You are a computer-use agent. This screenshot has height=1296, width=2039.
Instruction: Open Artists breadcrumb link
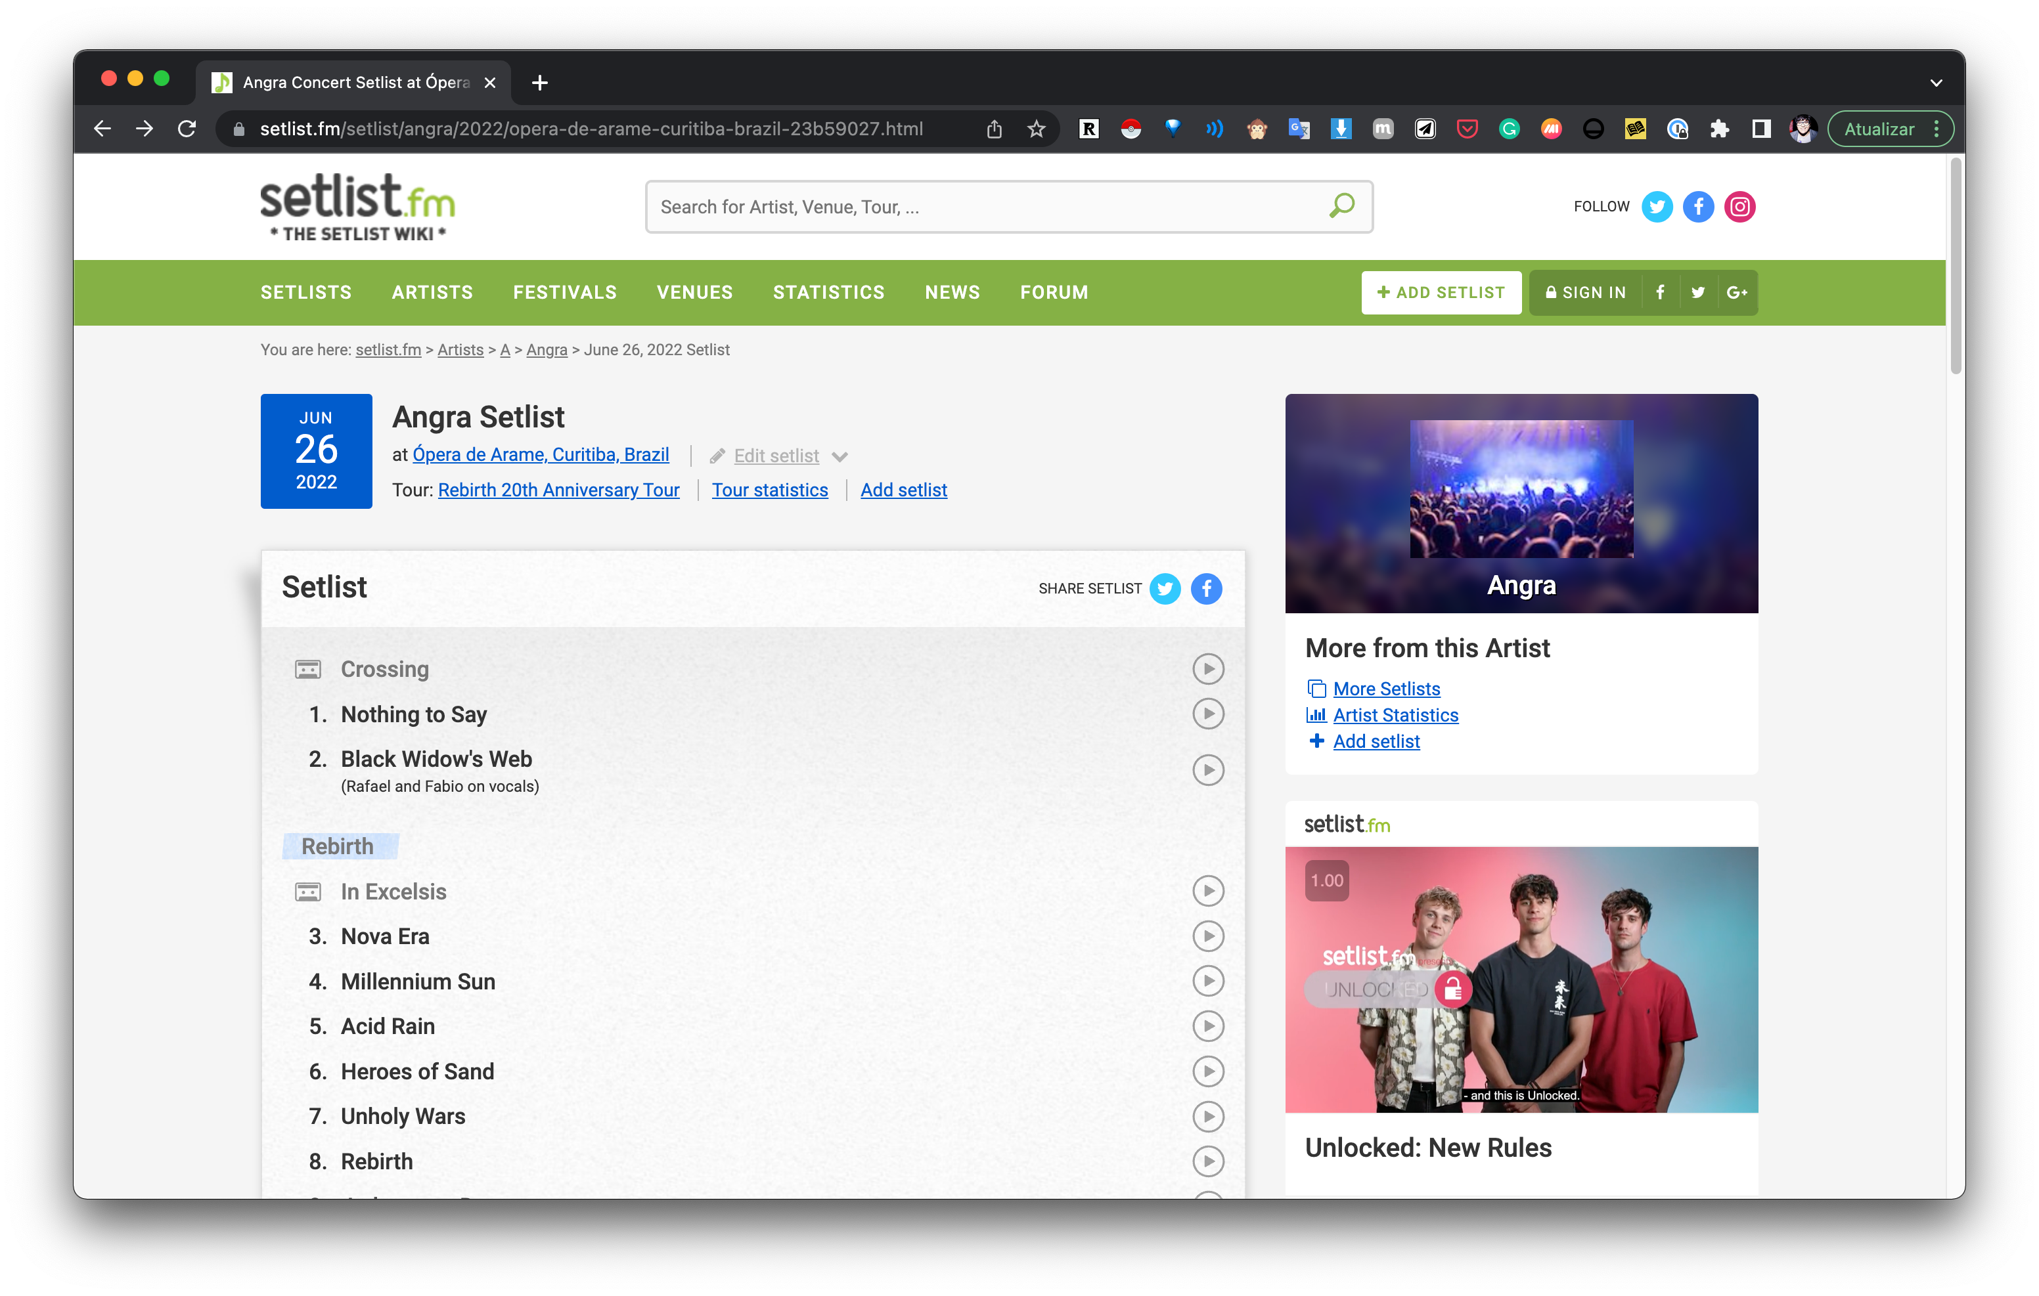pos(460,350)
